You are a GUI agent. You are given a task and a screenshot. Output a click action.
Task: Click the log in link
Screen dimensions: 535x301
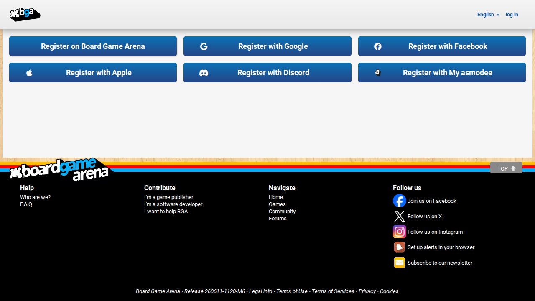click(x=512, y=15)
